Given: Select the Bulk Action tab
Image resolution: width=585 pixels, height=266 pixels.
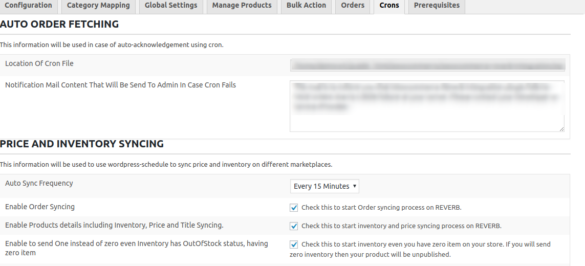Looking at the screenshot, I should coord(306,6).
